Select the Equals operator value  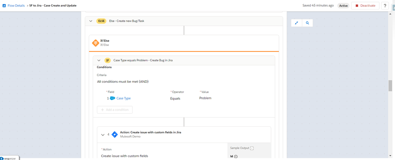(x=175, y=99)
